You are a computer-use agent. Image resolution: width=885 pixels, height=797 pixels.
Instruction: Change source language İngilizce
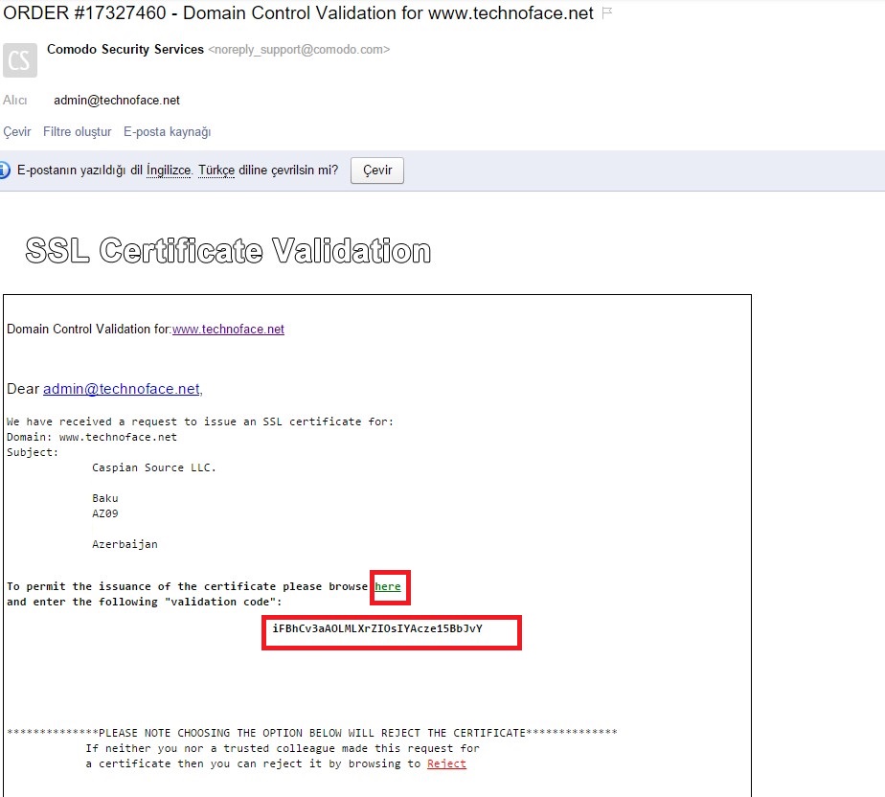point(169,170)
